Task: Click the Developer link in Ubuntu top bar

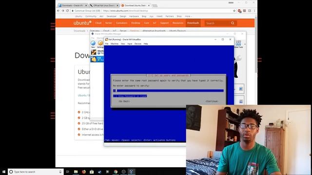Action: click(112, 16)
